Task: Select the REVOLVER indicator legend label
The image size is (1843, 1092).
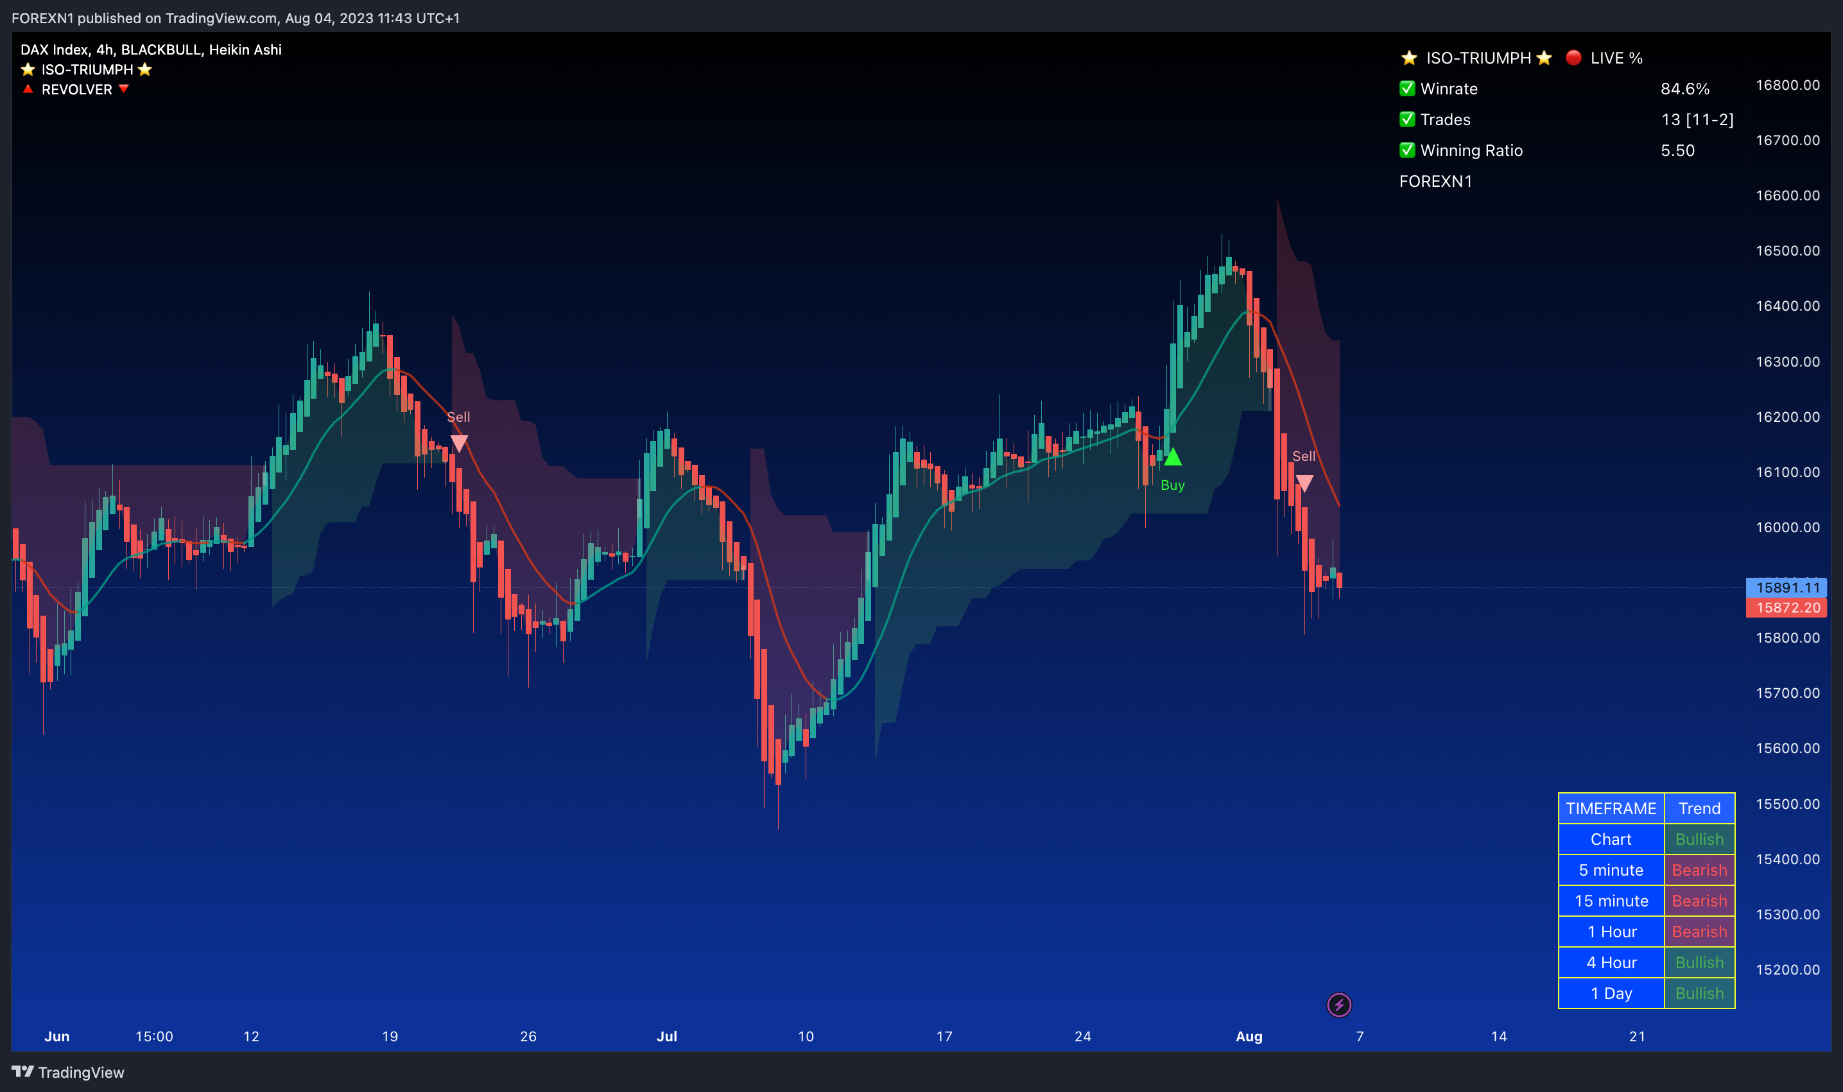Action: tap(76, 89)
